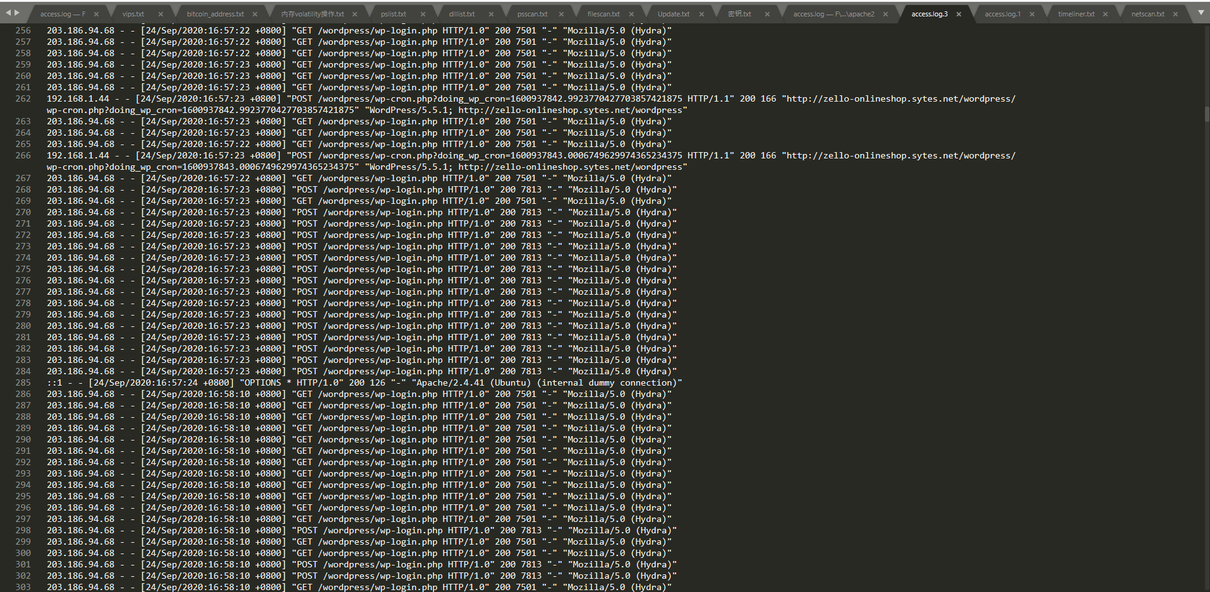Click the GET wp-login.php request on line 299
This screenshot has width=1210, height=592.
pyautogui.click(x=390, y=542)
